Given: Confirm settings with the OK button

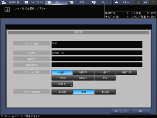Looking at the screenshot, I should pos(141,111).
